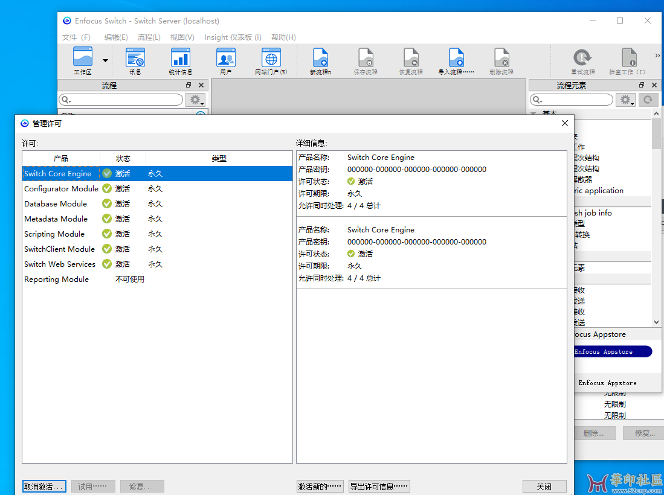Click the 导出许可信息 export button
Screen dimensions: 664x495
click(x=379, y=487)
